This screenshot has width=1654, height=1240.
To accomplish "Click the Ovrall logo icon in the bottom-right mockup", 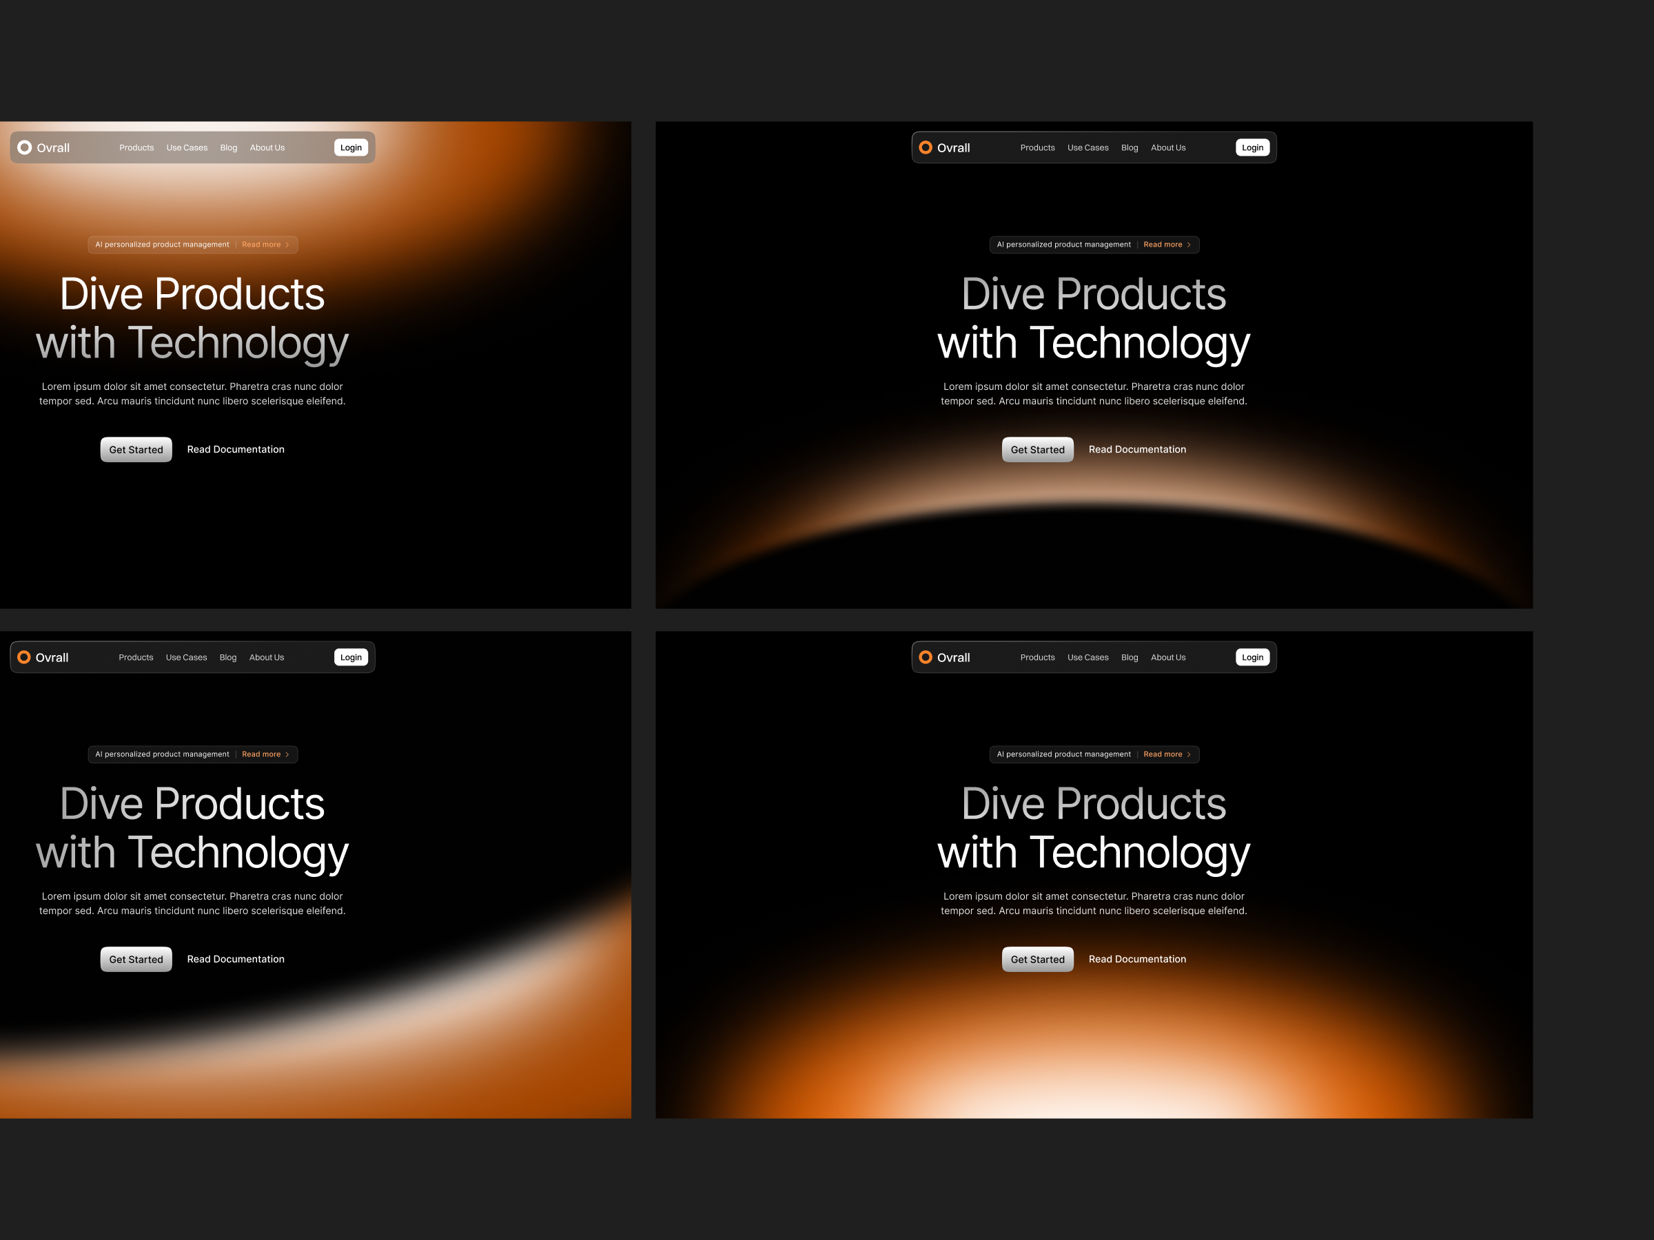I will pos(926,657).
